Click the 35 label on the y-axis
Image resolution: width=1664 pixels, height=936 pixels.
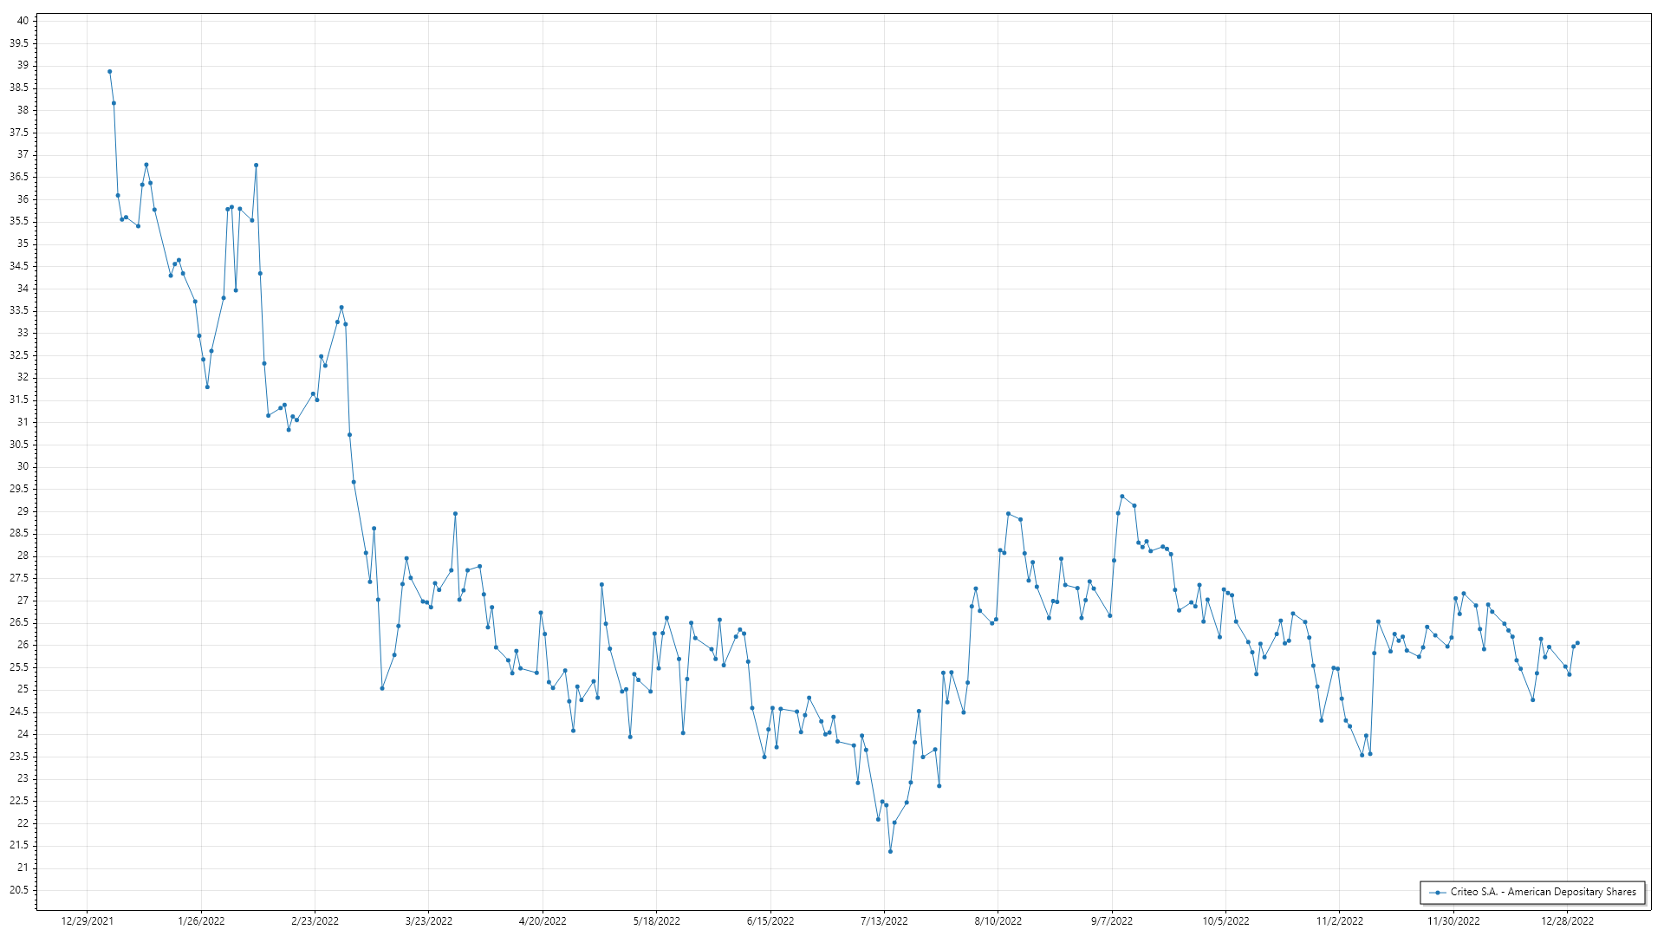coord(23,244)
